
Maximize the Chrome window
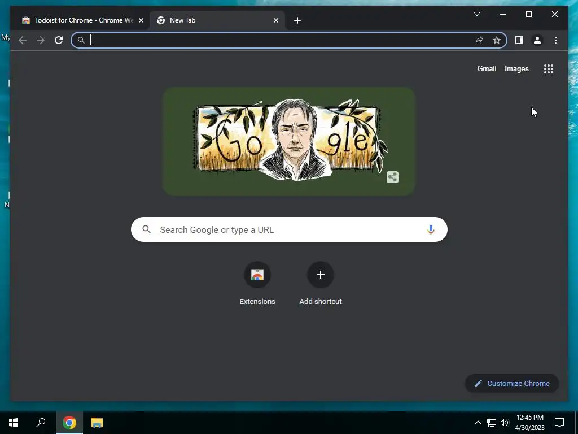(528, 14)
